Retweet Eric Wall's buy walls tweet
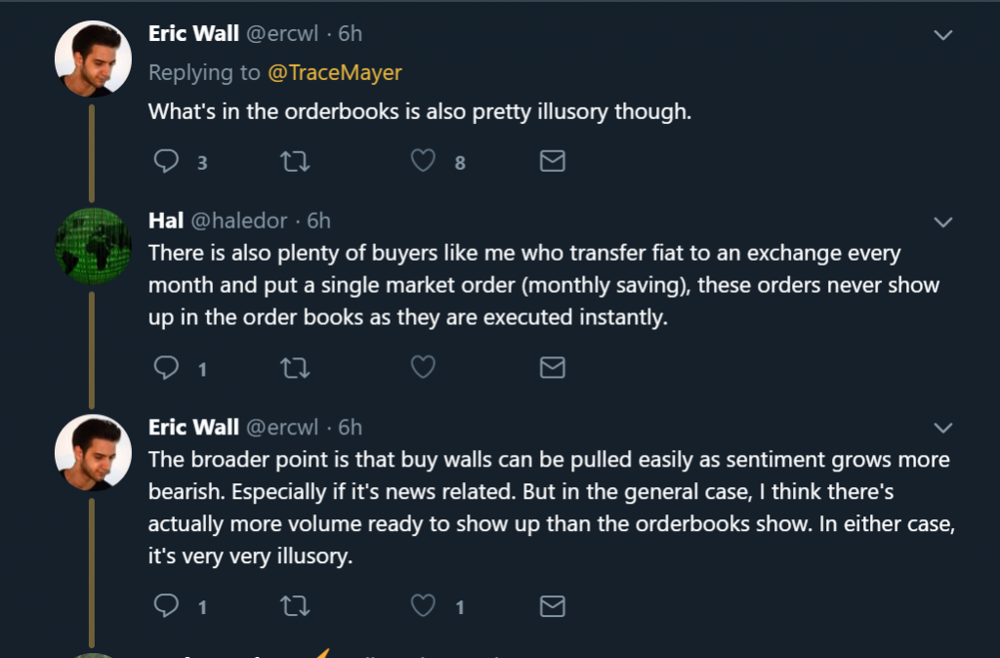 (294, 606)
